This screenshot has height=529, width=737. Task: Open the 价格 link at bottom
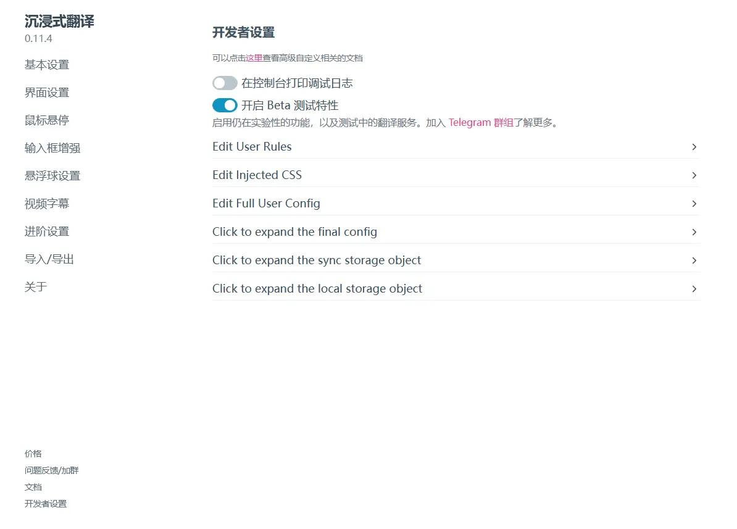[33, 454]
